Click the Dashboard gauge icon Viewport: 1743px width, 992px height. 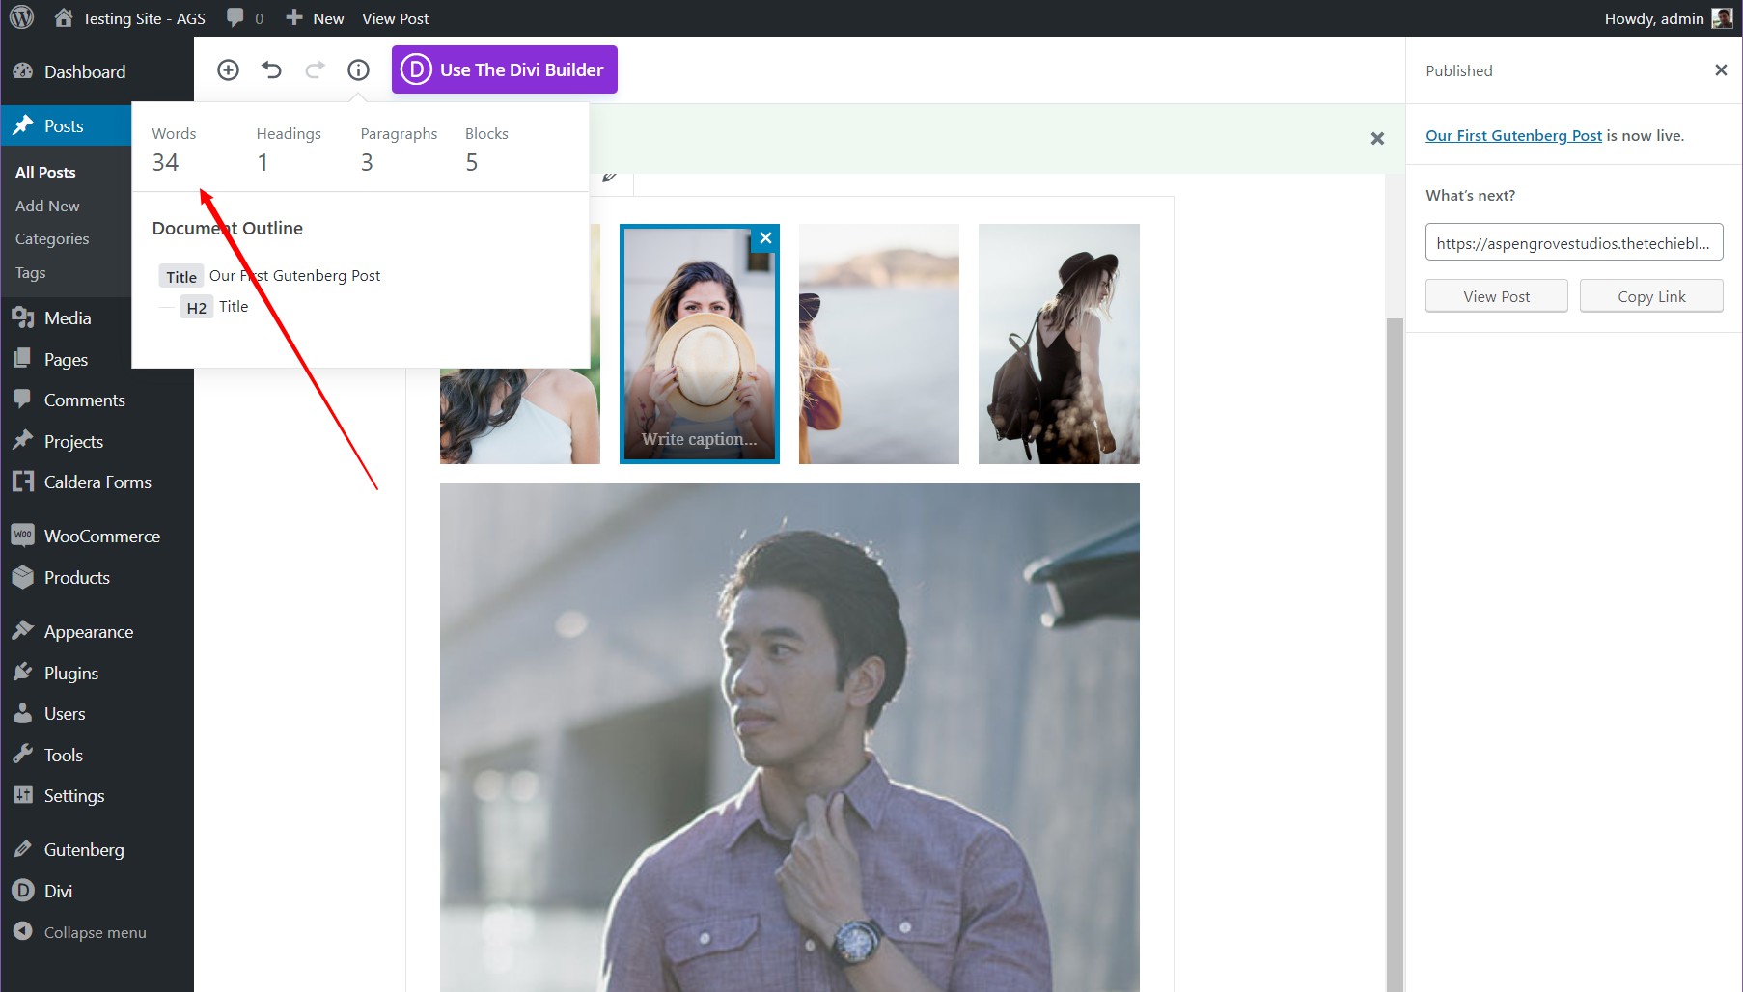pyautogui.click(x=22, y=71)
